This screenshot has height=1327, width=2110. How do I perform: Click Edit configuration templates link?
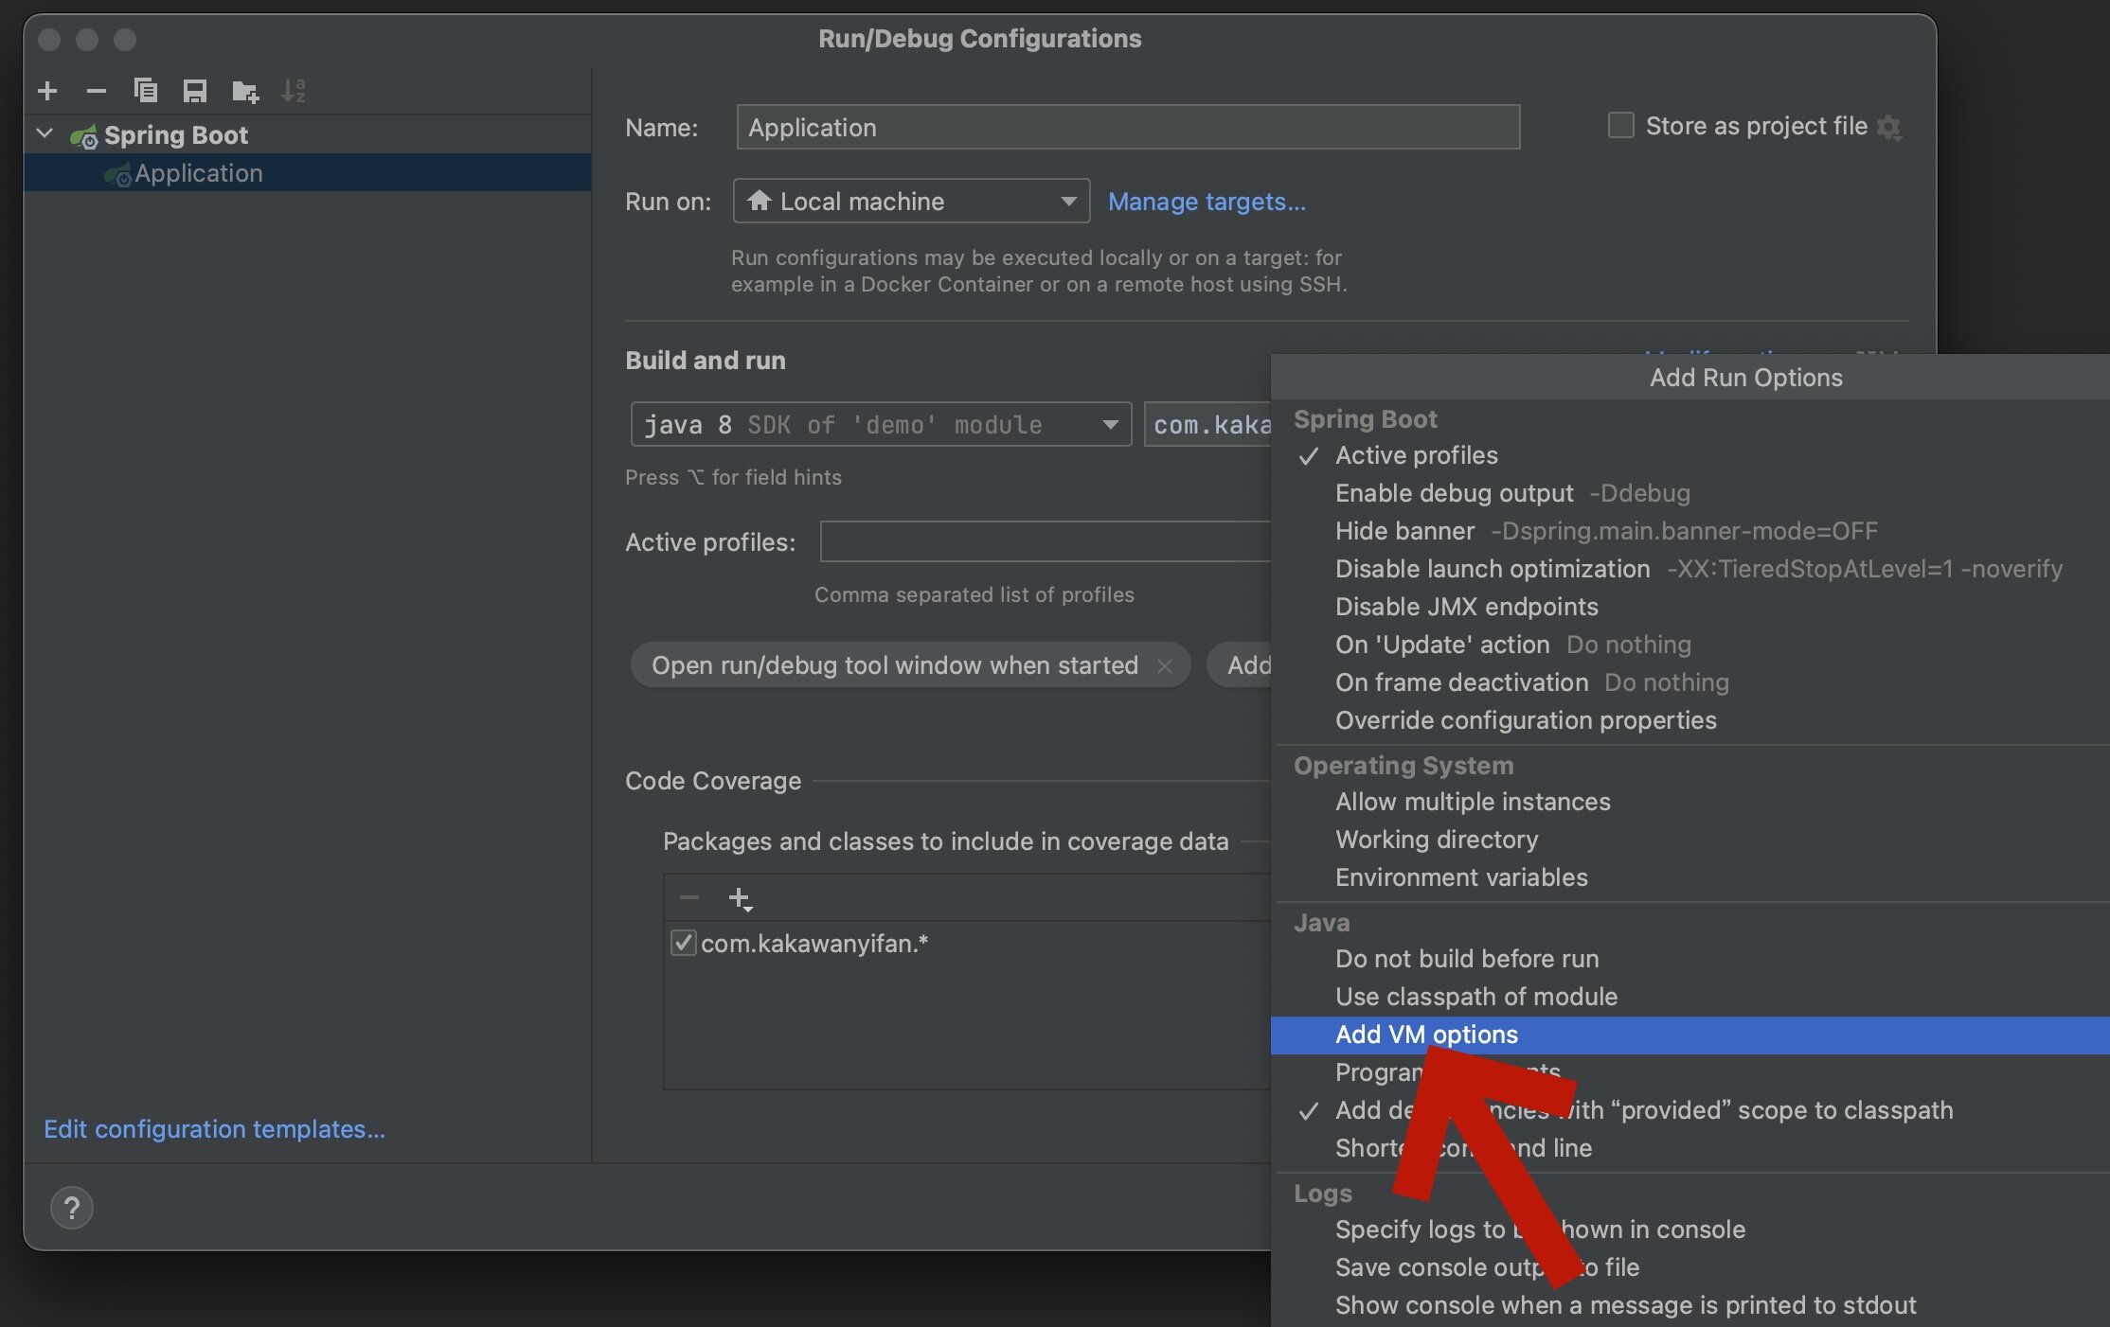(x=214, y=1129)
